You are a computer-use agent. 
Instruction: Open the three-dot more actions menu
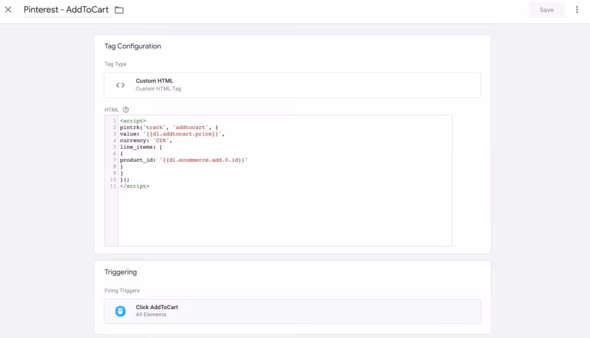point(577,10)
